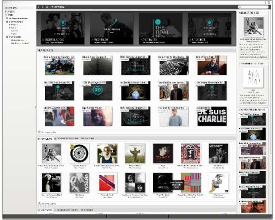This screenshot has width=275, height=220.
Task: Open The Tidal Ten banner
Action: [x=161, y=29]
